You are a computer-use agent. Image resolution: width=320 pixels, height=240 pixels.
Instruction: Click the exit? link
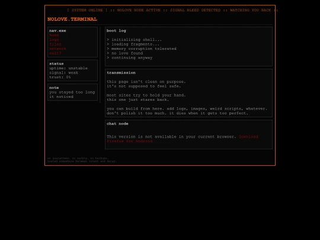pos(55,53)
